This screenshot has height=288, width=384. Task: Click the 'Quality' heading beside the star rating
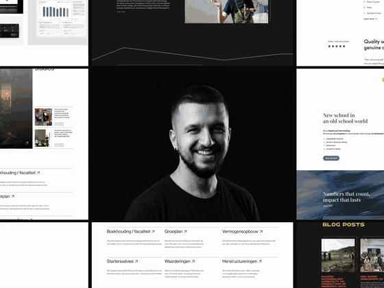[x=374, y=45]
